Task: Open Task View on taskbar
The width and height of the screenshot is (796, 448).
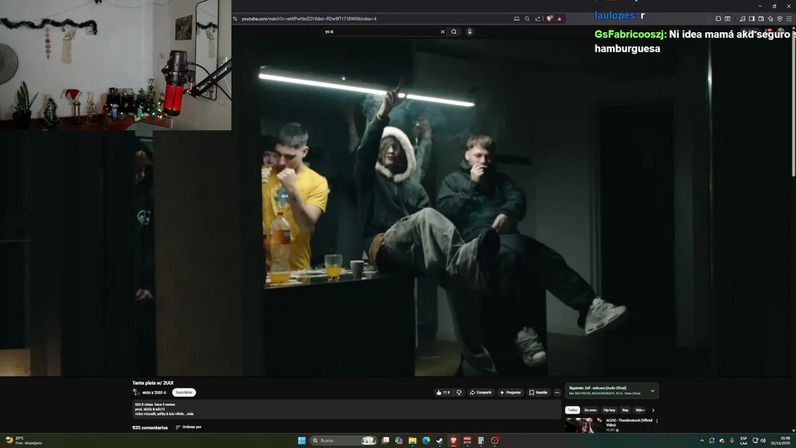Action: [x=386, y=441]
